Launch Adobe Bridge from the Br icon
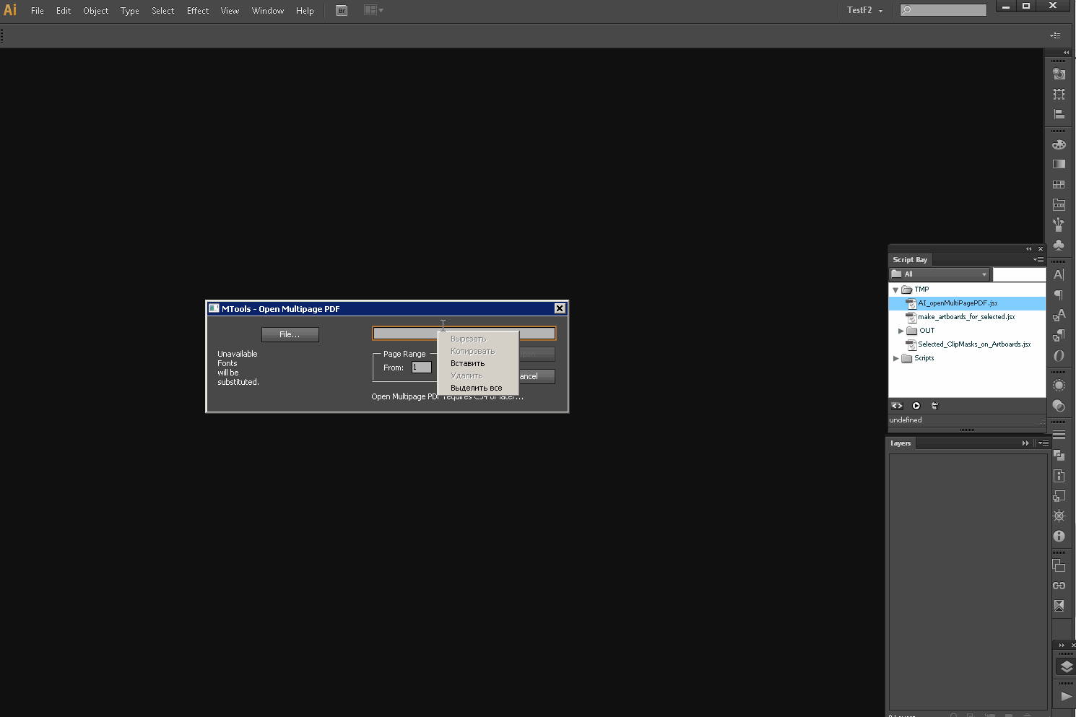1076x717 pixels. pos(342,10)
